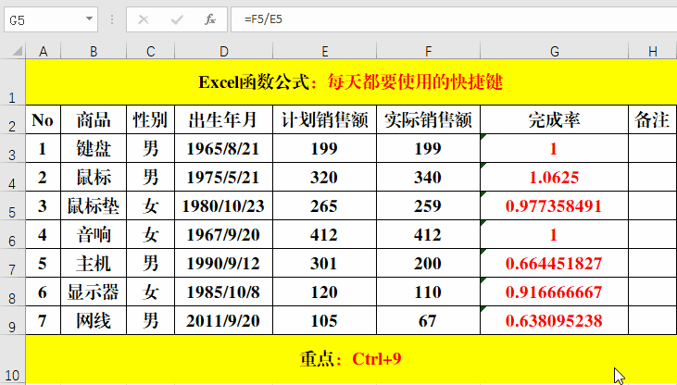Click the '商品' header cell
677x385 pixels.
coord(94,119)
